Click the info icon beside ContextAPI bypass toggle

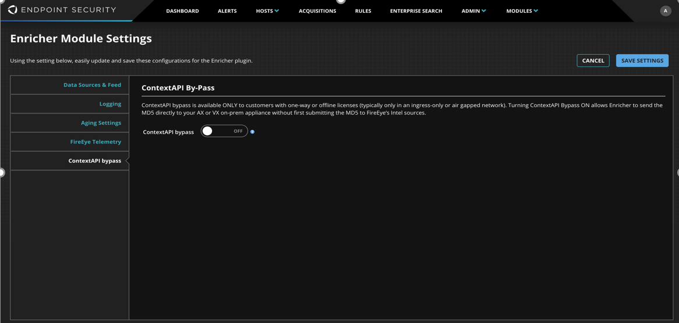click(253, 132)
